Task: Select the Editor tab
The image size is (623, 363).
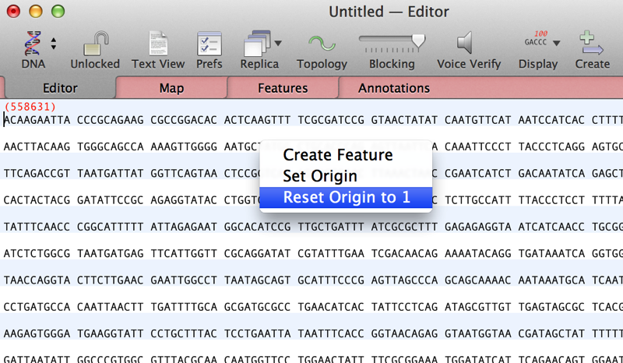Action: pos(60,88)
